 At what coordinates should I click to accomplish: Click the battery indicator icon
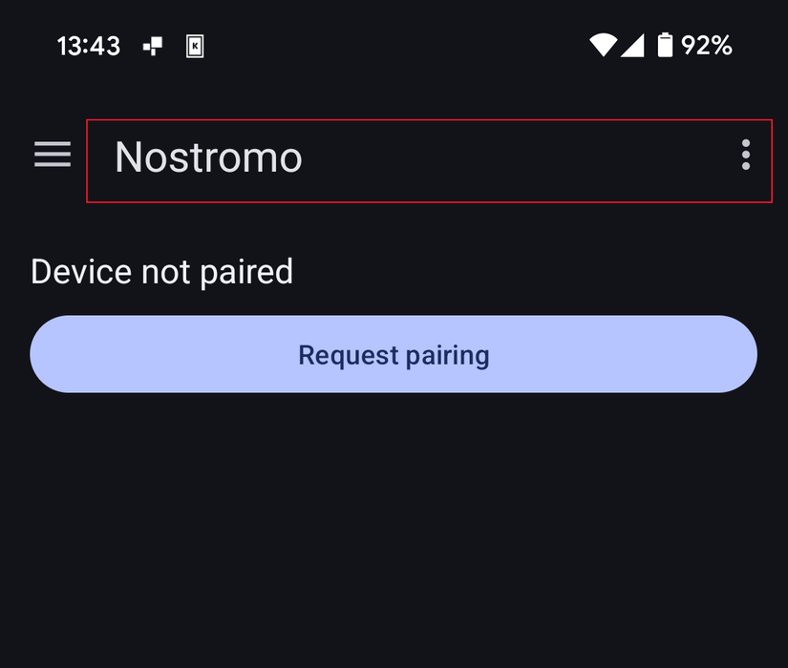[663, 44]
